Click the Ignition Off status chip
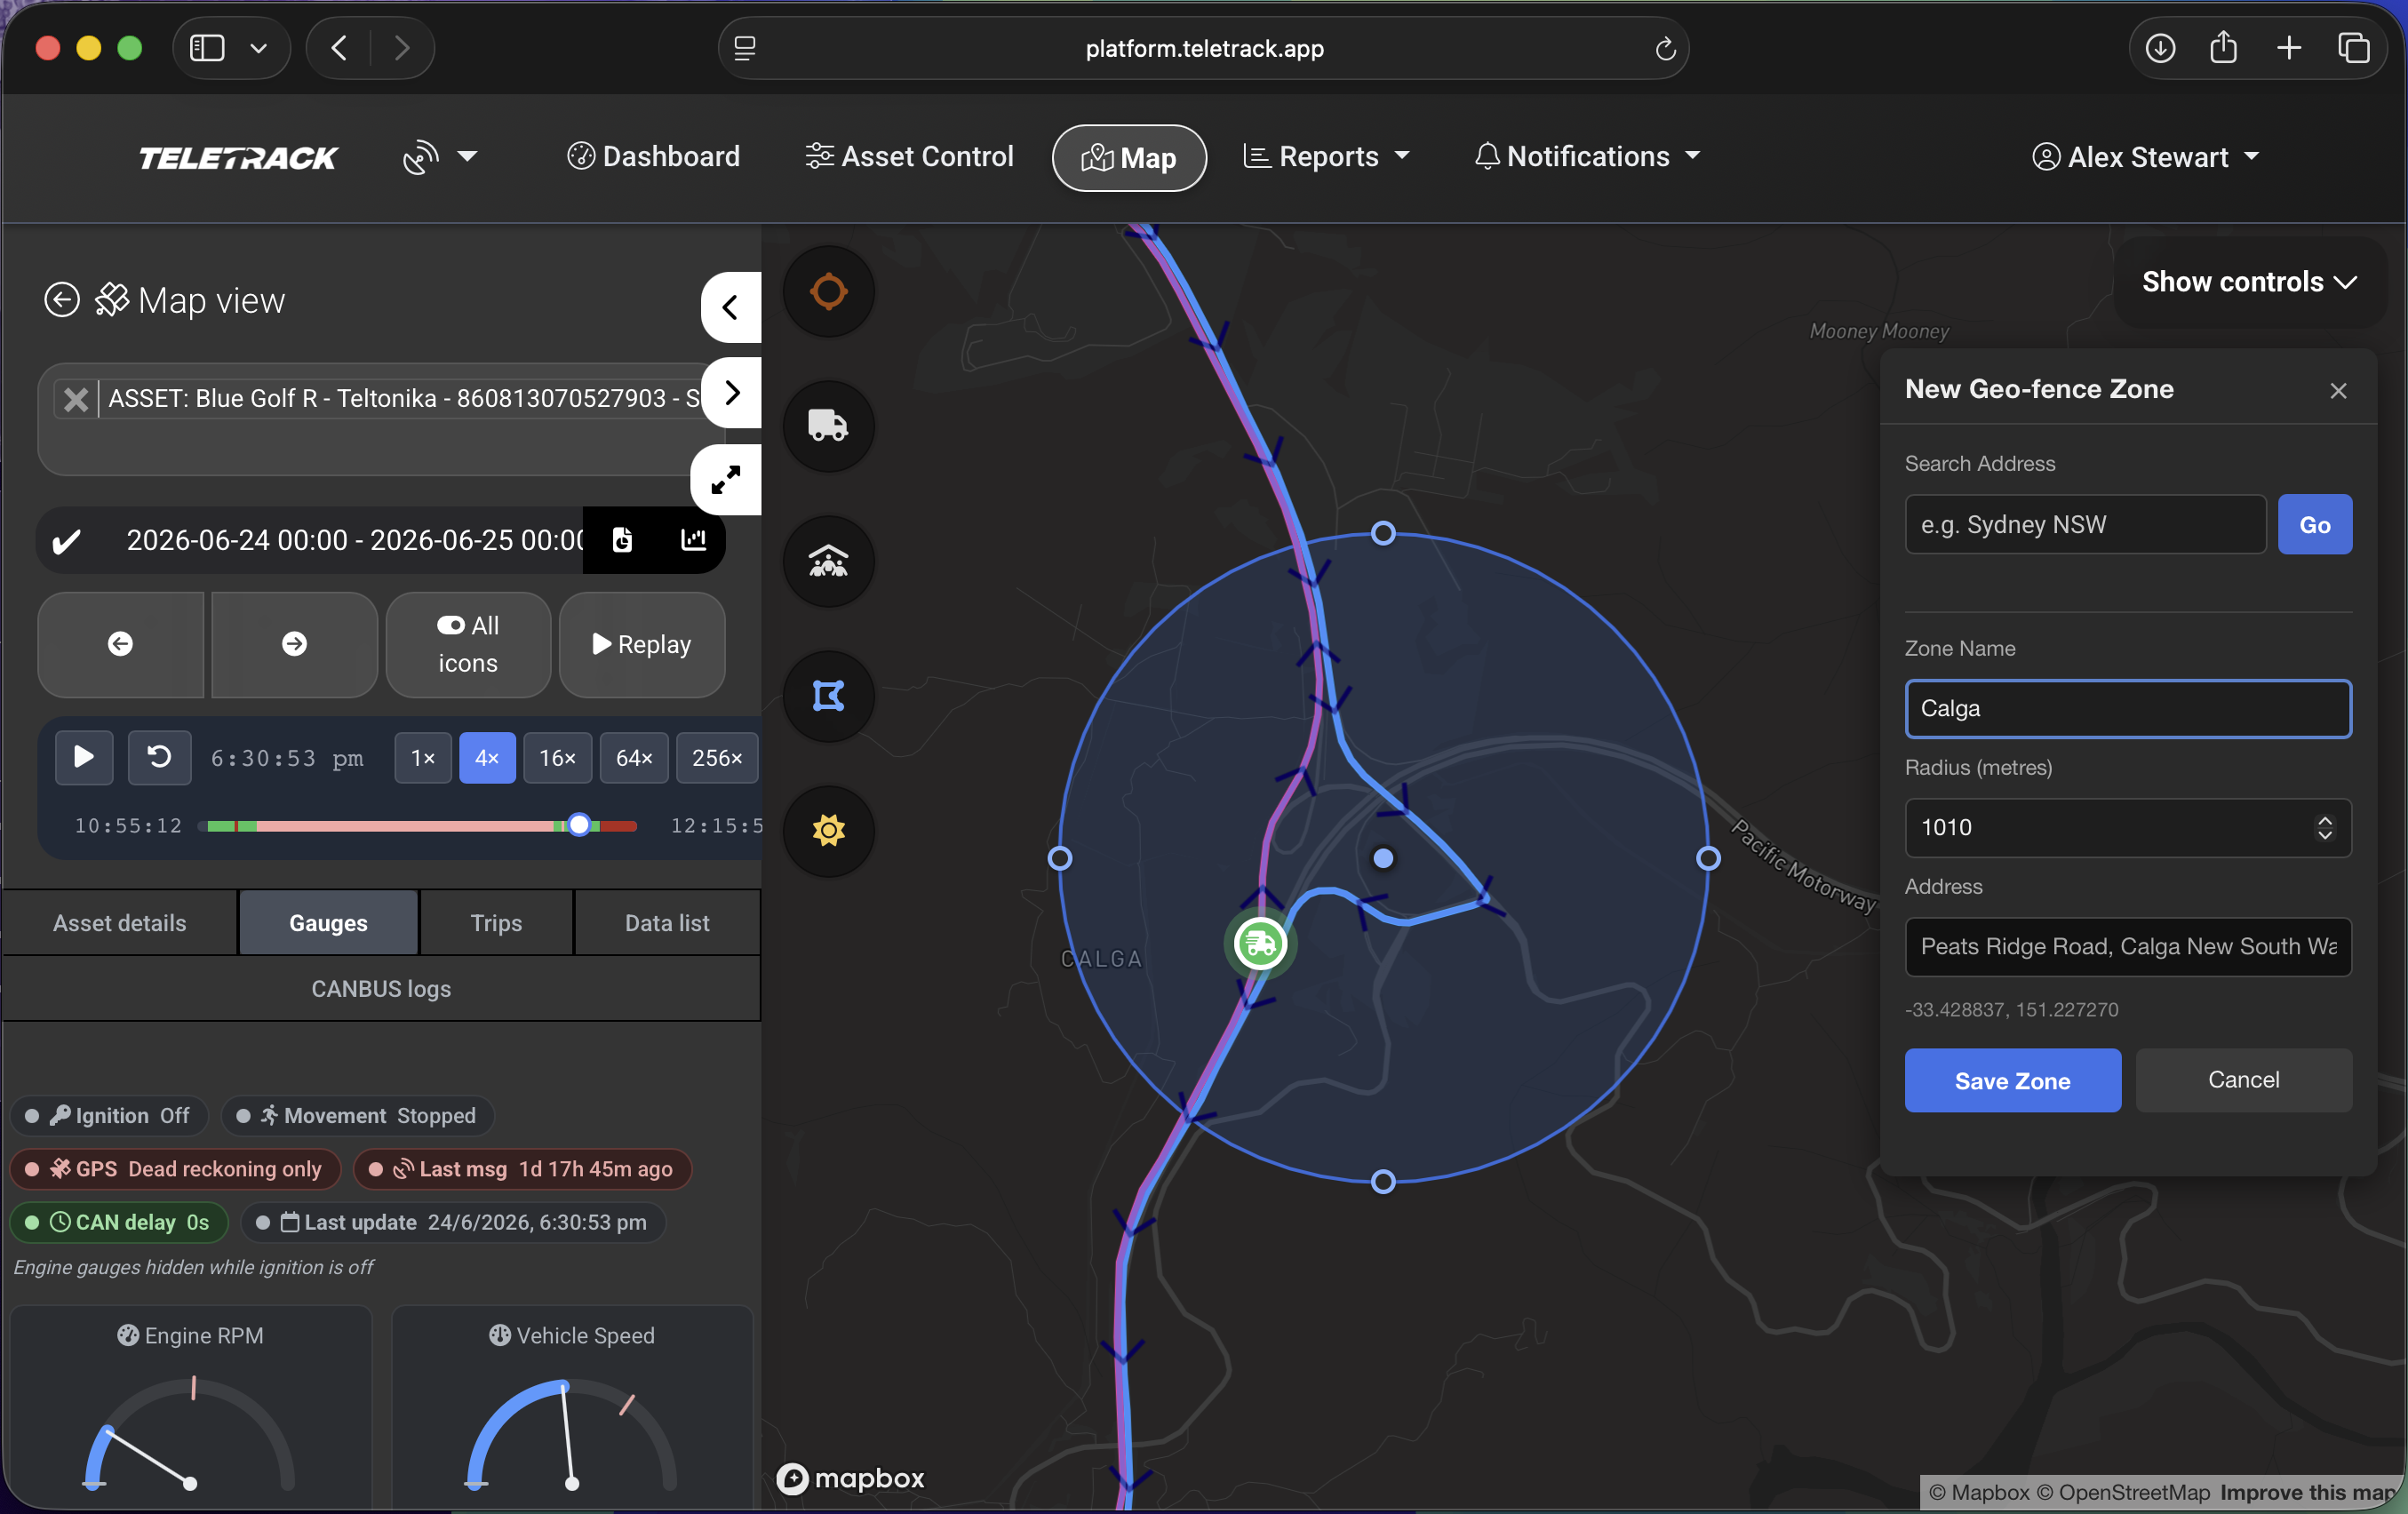2408x1514 pixels. (109, 1115)
